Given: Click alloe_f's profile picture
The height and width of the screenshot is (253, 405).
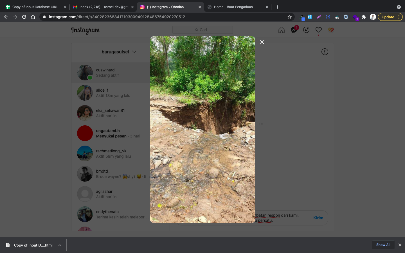Looking at the screenshot, I should coord(85,93).
